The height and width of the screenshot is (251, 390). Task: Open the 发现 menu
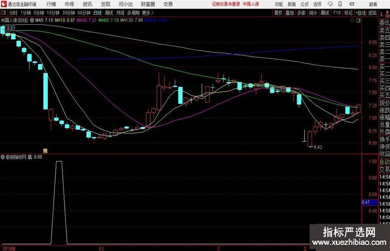click(x=106, y=4)
